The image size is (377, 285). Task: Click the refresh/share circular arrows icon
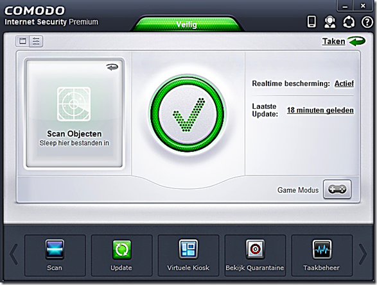349,22
